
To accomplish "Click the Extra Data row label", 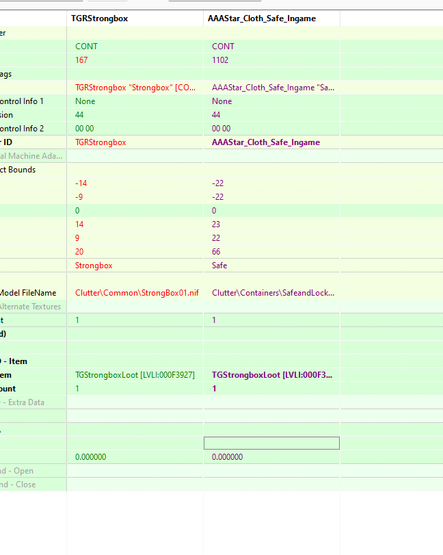I will [x=23, y=402].
